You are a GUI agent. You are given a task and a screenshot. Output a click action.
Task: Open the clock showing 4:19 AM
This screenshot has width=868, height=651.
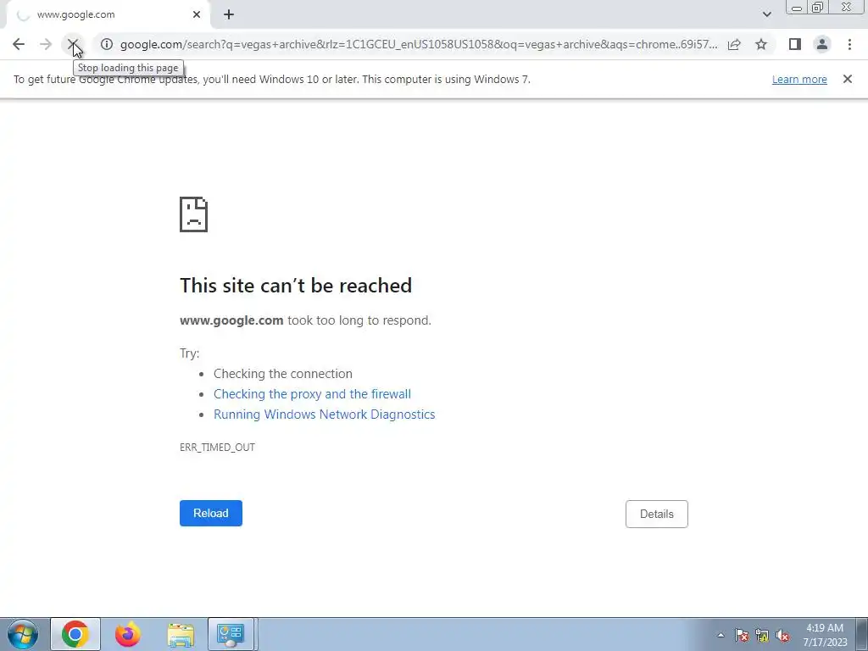coord(825,635)
